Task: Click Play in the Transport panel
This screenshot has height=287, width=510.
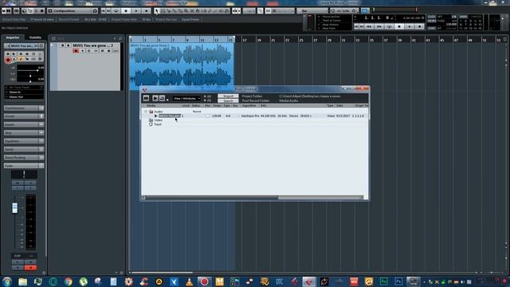Action: click(409, 26)
